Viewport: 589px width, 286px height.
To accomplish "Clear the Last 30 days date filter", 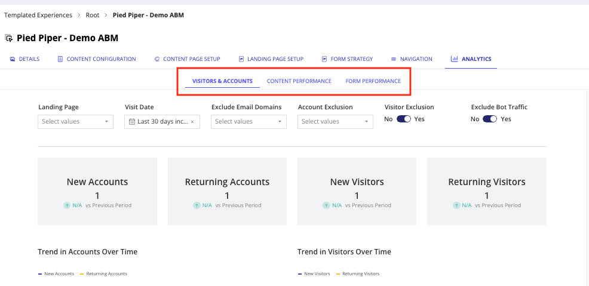I will pyautogui.click(x=192, y=122).
